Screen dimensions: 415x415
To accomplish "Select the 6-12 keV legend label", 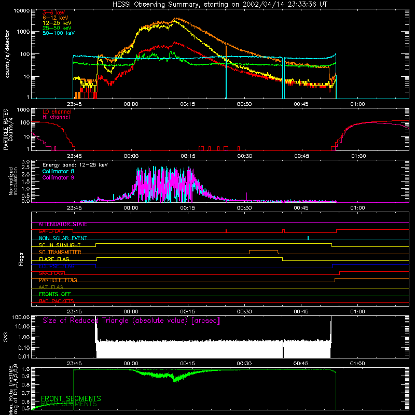I will [56, 18].
